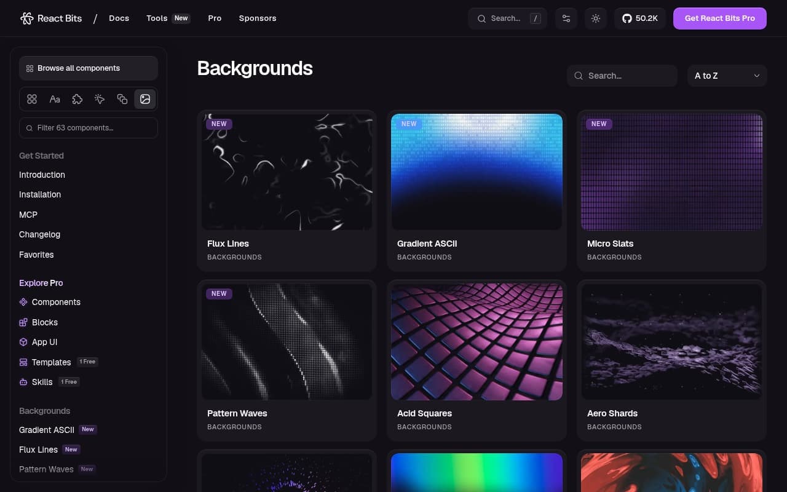Click the Templates icon in sidebar
The image size is (787, 492).
[x=23, y=362]
